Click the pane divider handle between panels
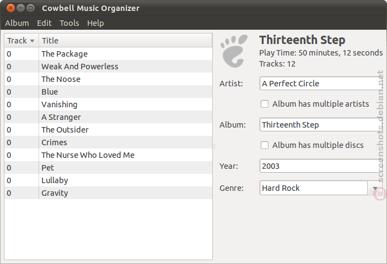387x264 pixels. click(214, 146)
